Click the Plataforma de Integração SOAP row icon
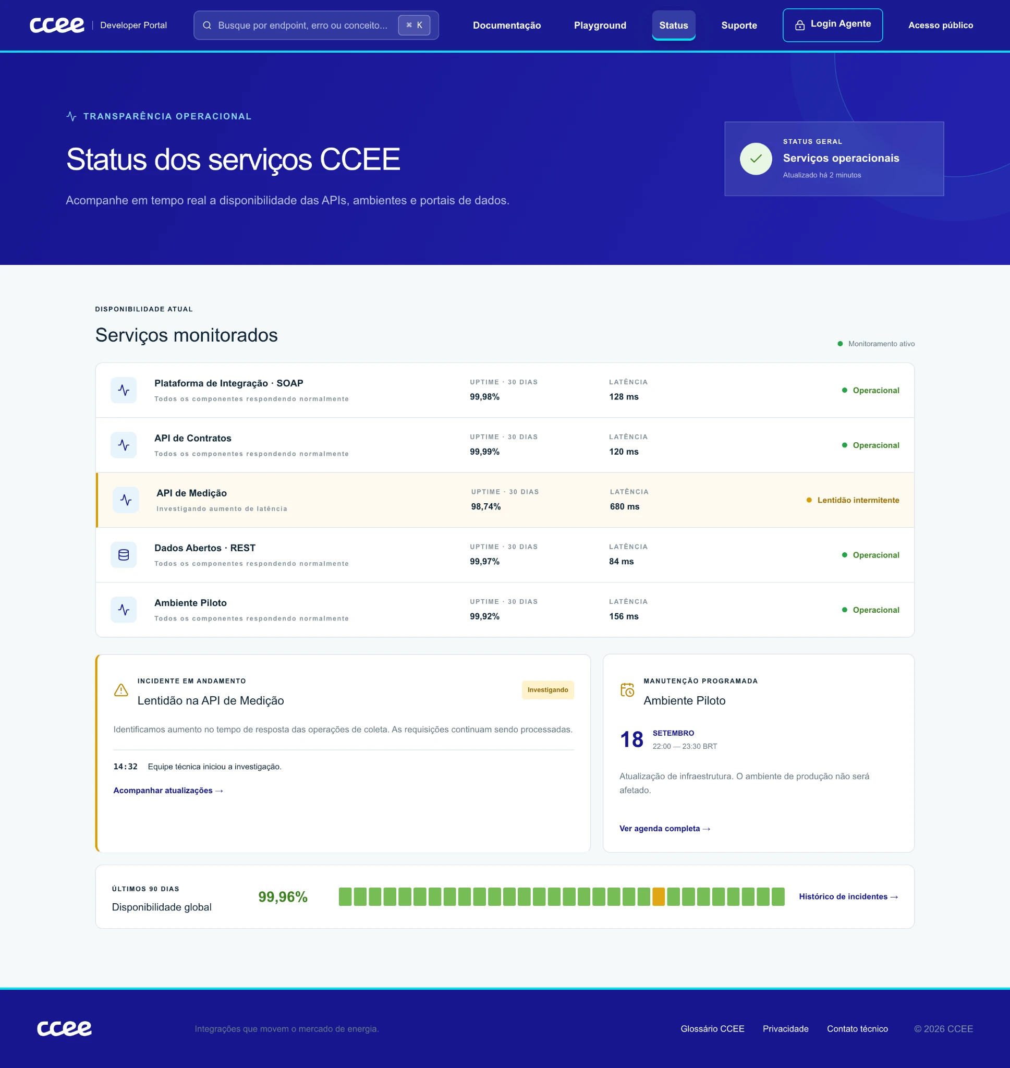This screenshot has height=1068, width=1010. pos(124,390)
